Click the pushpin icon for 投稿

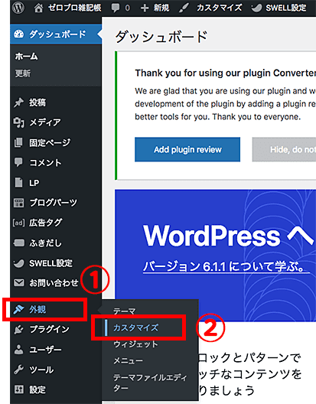(x=18, y=103)
